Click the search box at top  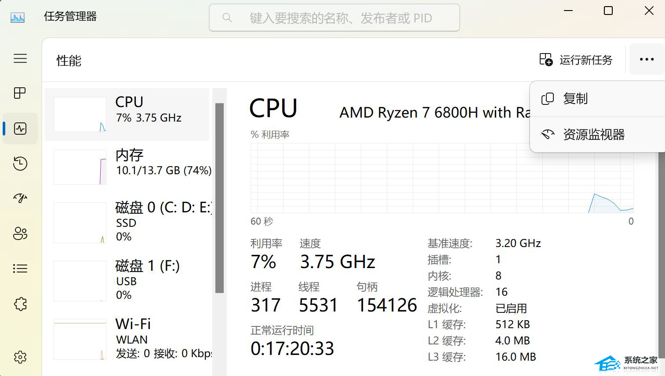[334, 18]
